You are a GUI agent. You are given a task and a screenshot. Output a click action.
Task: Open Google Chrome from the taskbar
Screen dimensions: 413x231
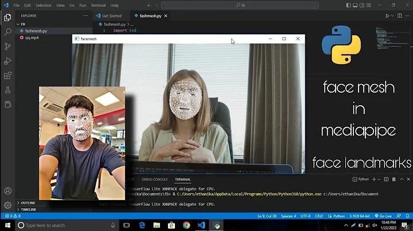pos(186,225)
